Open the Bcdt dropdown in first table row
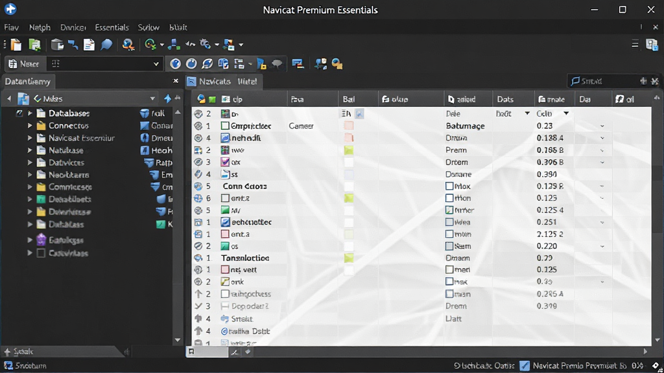 pos(527,113)
